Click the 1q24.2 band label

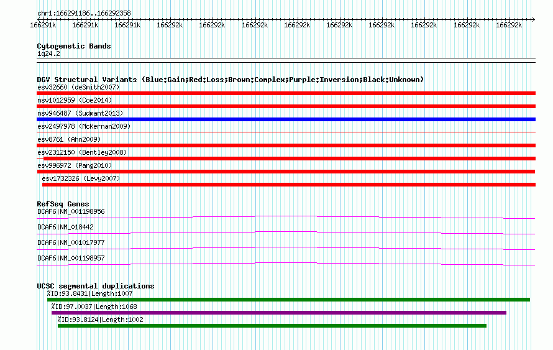click(48, 53)
